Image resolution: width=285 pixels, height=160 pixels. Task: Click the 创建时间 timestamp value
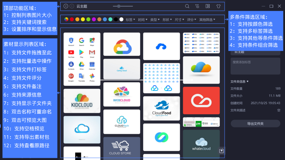click(265, 103)
